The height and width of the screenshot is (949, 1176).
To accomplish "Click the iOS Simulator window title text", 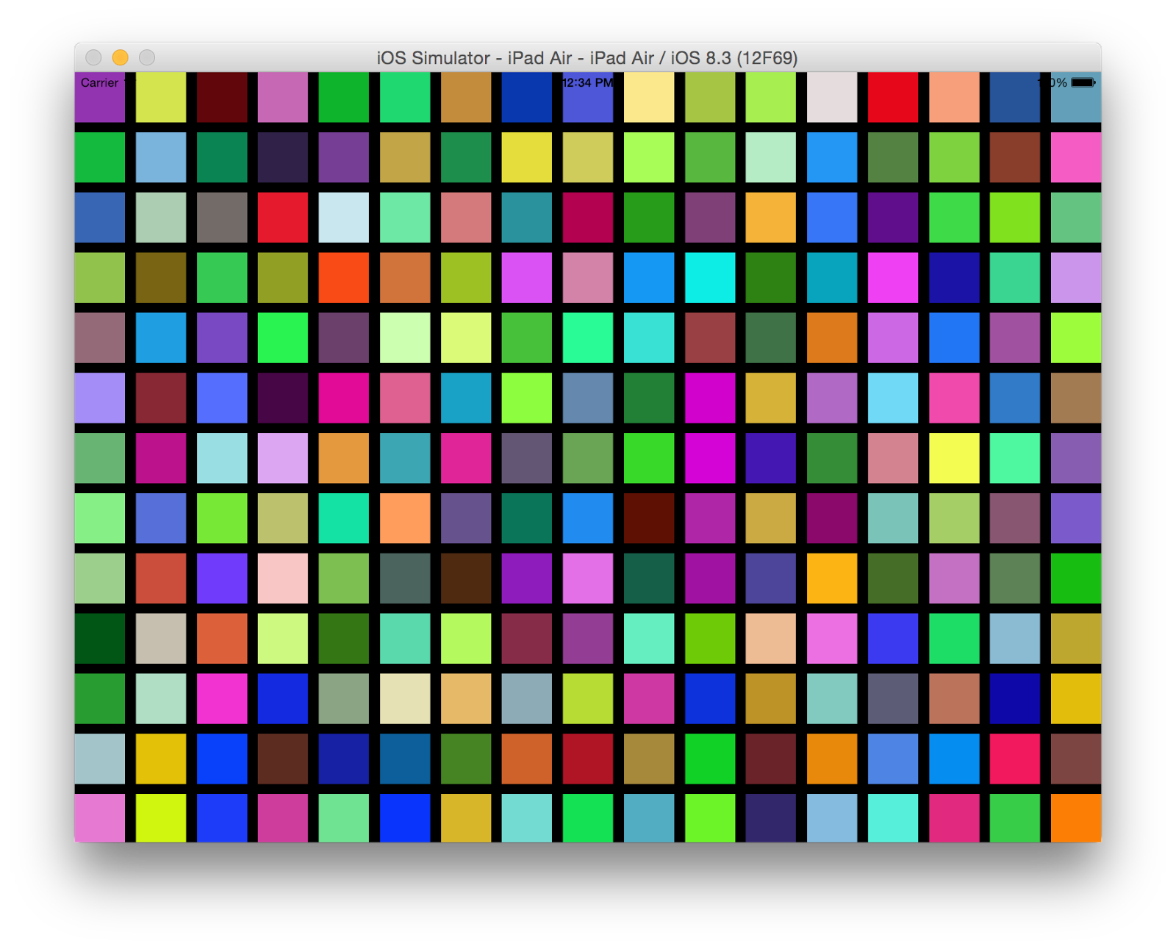I will [x=587, y=58].
